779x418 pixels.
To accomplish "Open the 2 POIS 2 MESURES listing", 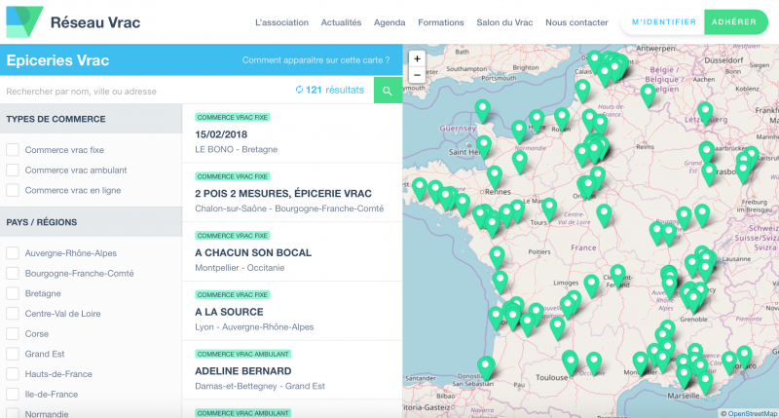I will click(x=292, y=193).
